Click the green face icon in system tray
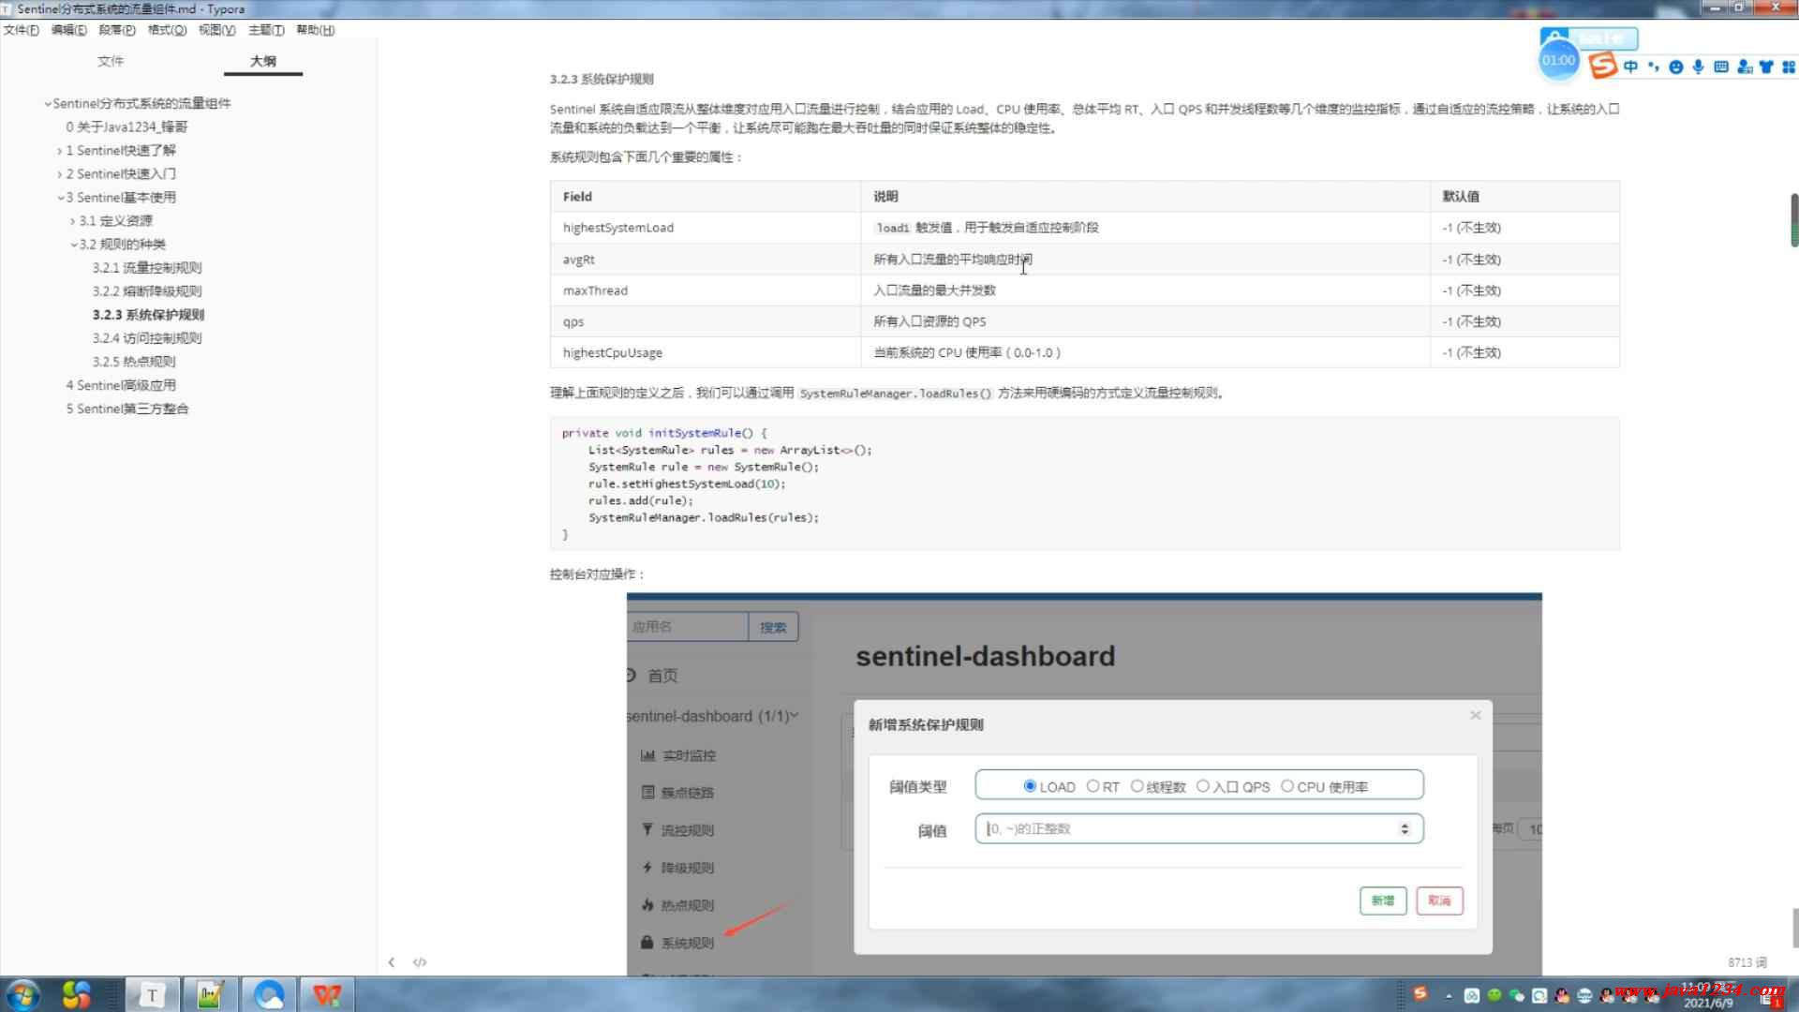Screen dimensions: 1799x1012 [1494, 996]
